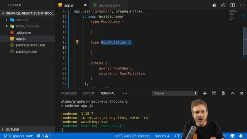
Task: Open the PROBLEMS panel tab
Action: click(x=69, y=93)
